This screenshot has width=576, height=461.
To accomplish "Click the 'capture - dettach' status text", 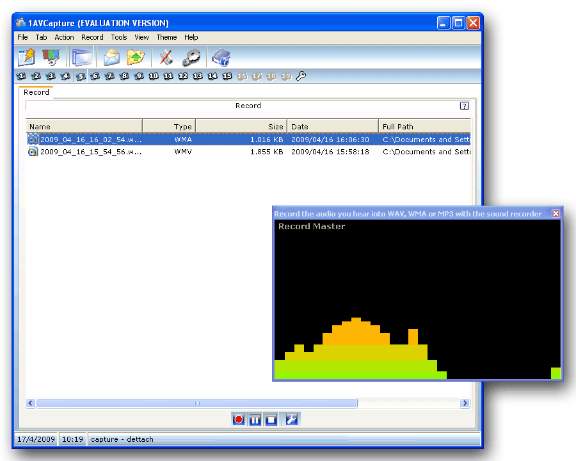I will (x=122, y=439).
